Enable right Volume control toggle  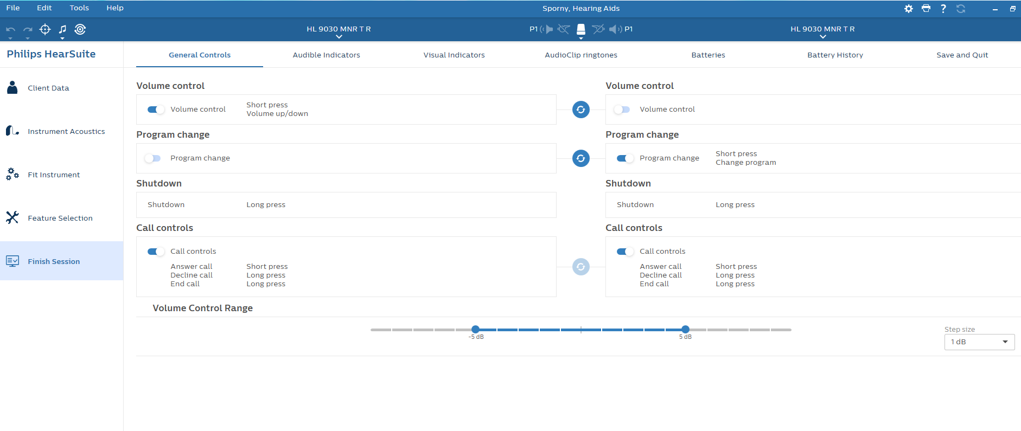click(622, 110)
